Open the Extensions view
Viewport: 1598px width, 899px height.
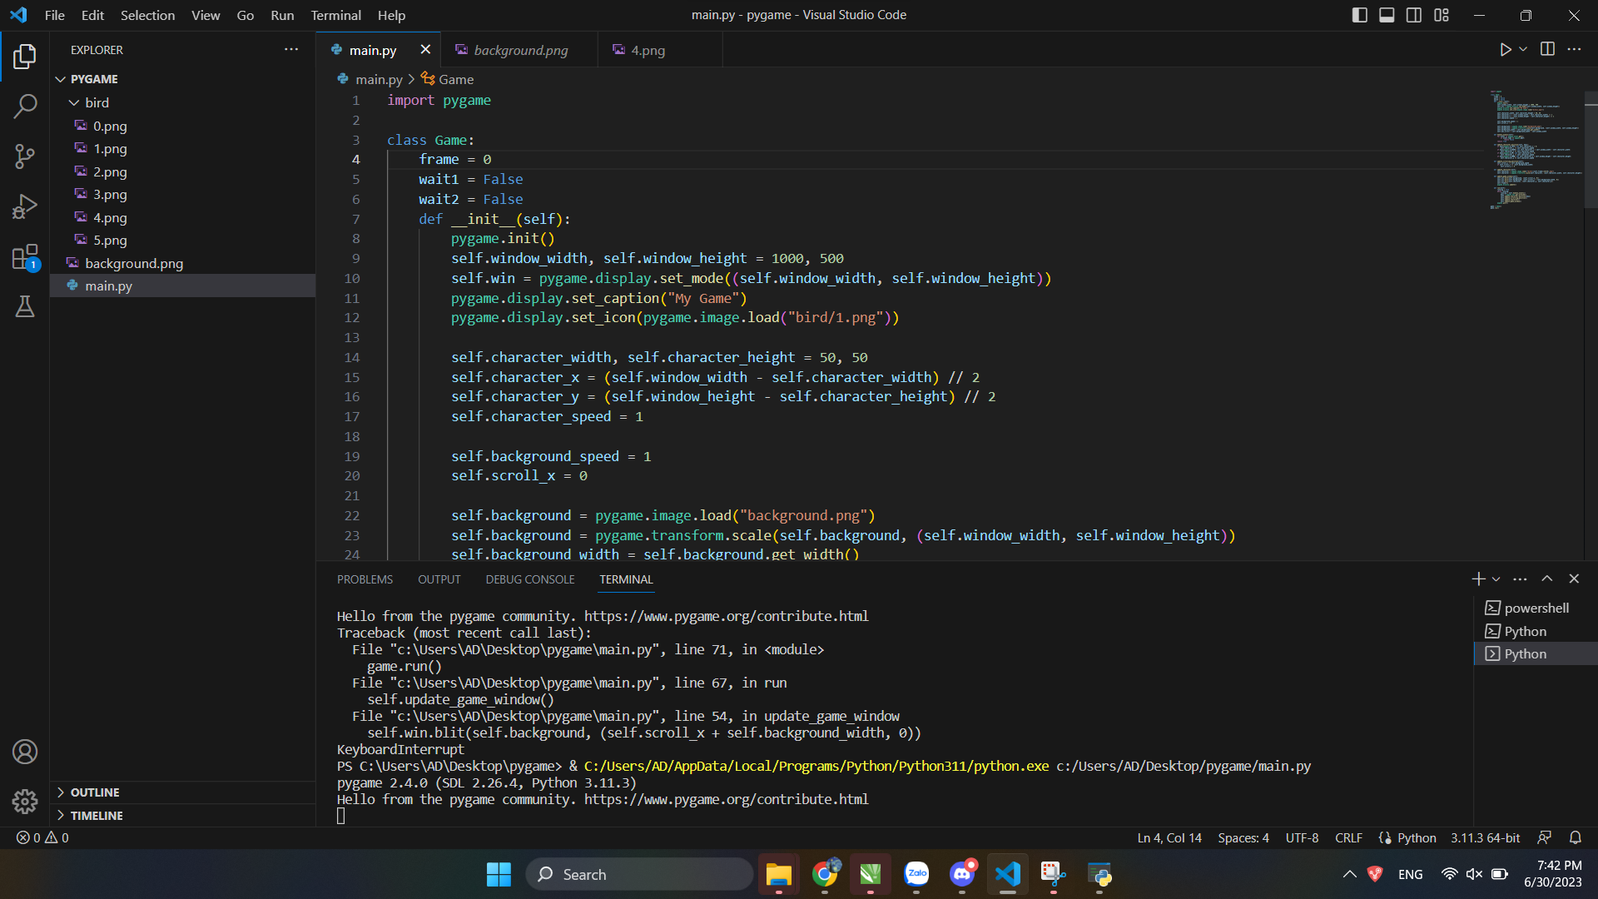pos(25,257)
